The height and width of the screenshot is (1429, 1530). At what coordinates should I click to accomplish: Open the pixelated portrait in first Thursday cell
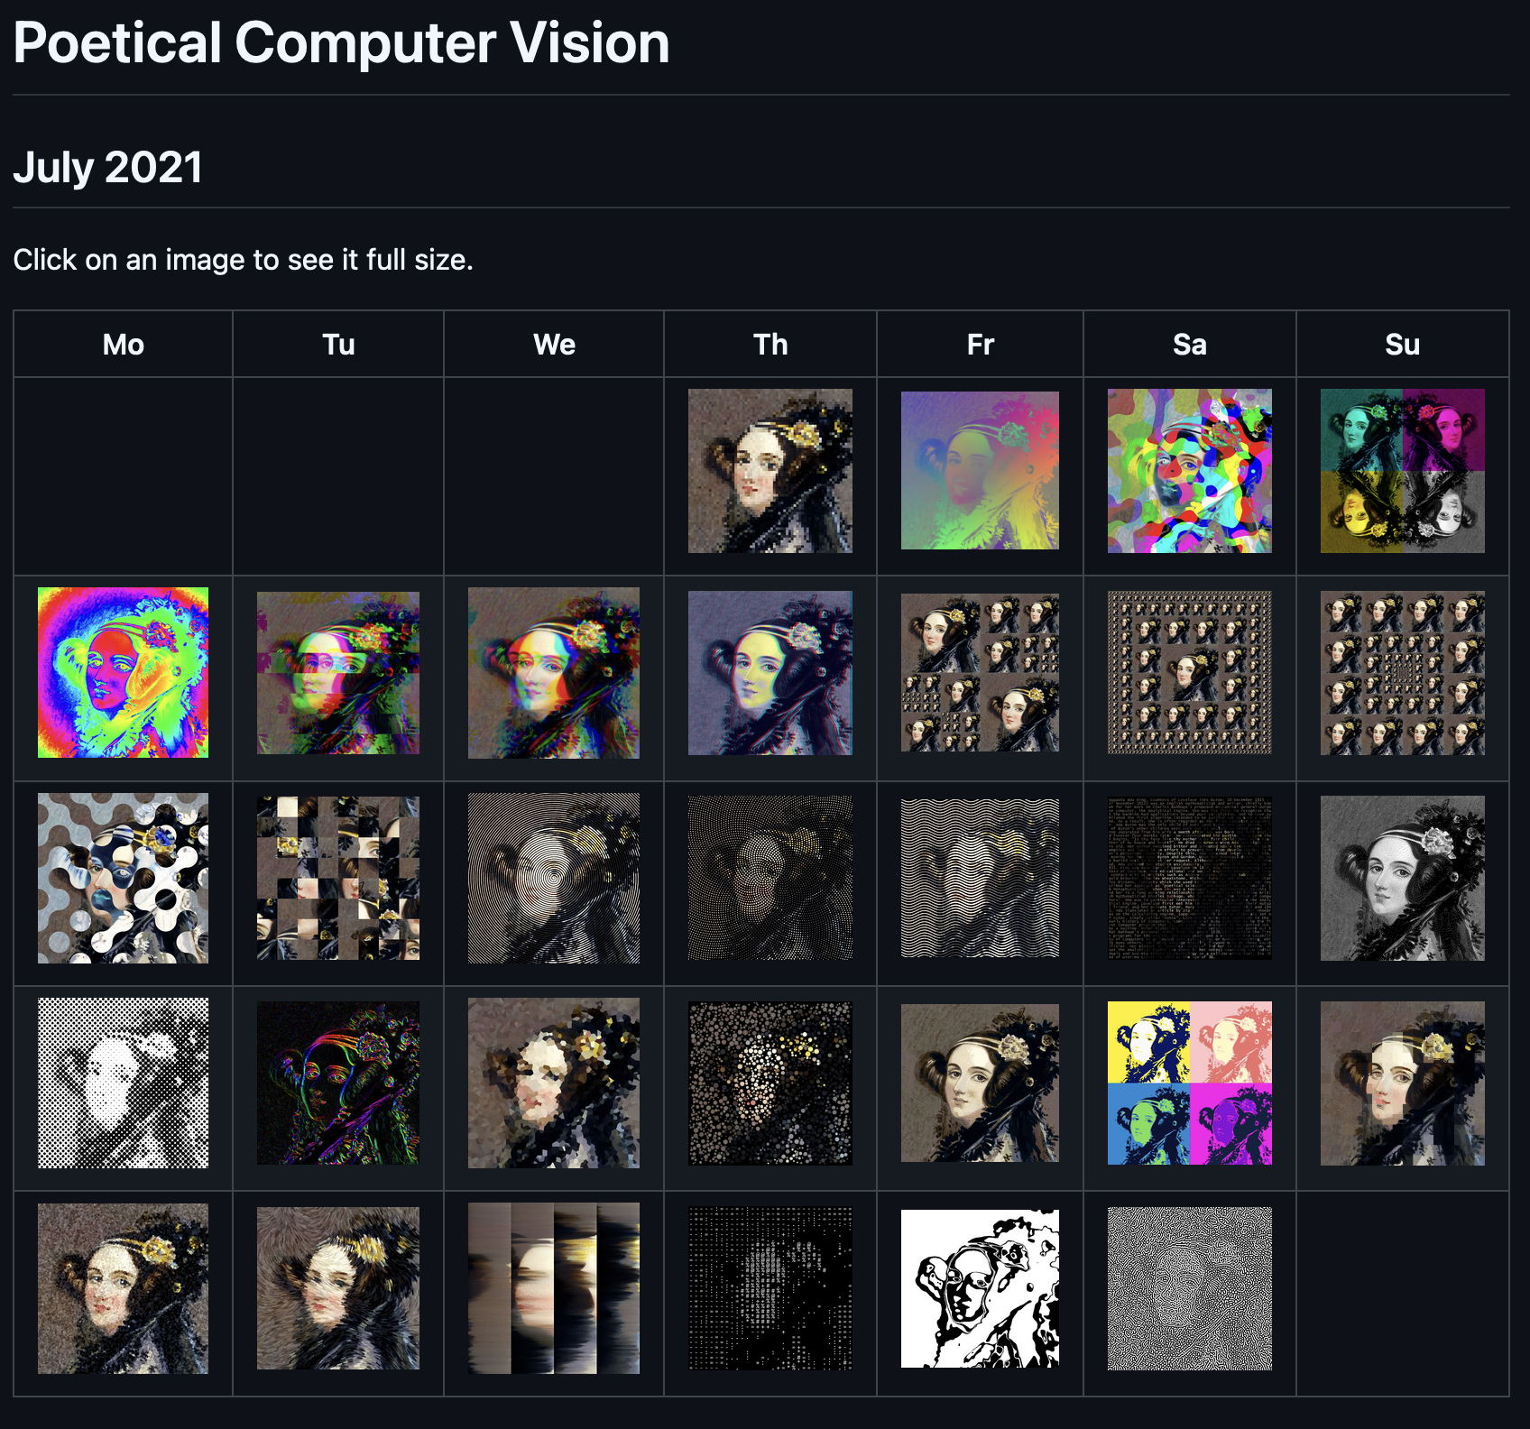[x=770, y=471]
